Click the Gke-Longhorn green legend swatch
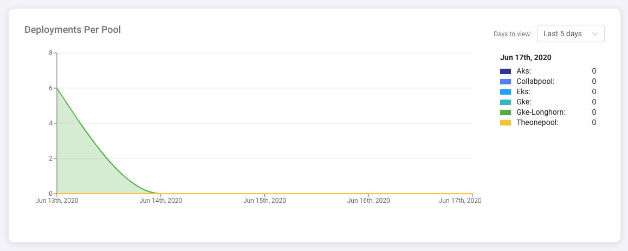 tap(506, 113)
